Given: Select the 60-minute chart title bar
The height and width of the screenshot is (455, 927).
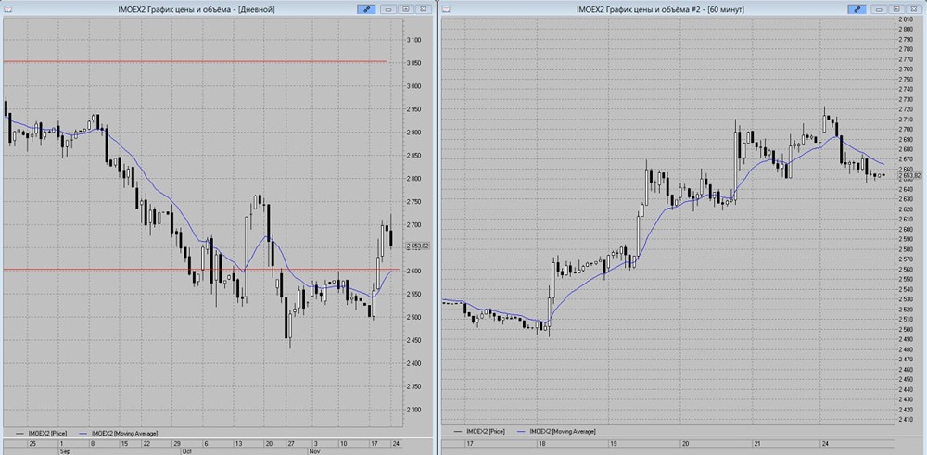Looking at the screenshot, I should [660, 9].
